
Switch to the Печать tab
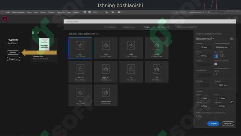click(147, 27)
